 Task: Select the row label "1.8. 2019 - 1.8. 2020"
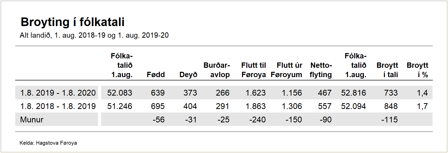[58, 93]
